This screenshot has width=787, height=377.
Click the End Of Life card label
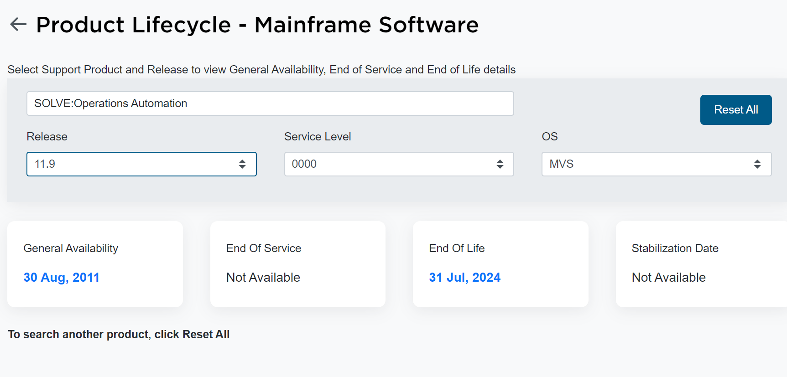pyautogui.click(x=457, y=248)
